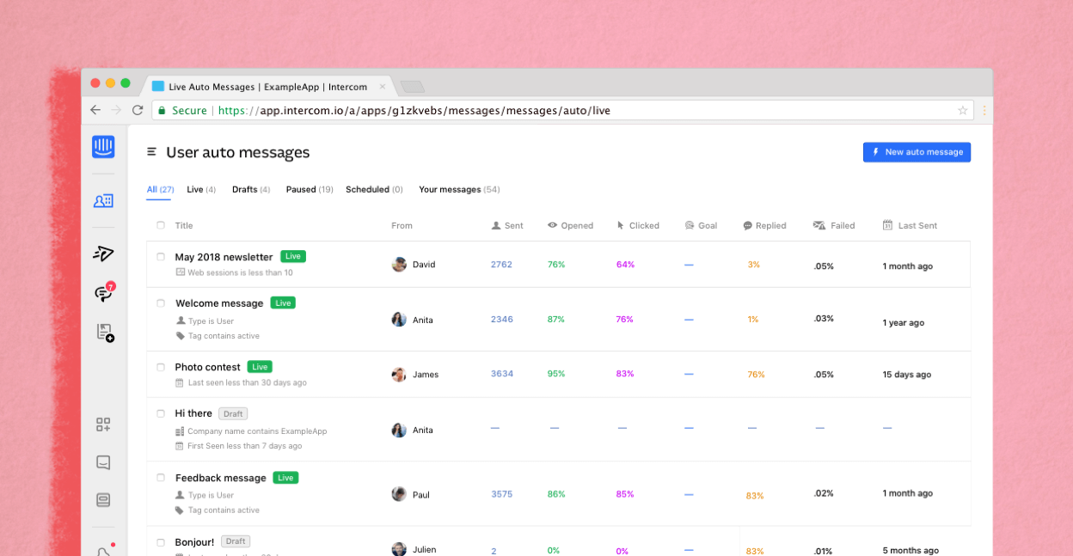
Task: Bookmark page using the star icon
Action: tap(962, 111)
